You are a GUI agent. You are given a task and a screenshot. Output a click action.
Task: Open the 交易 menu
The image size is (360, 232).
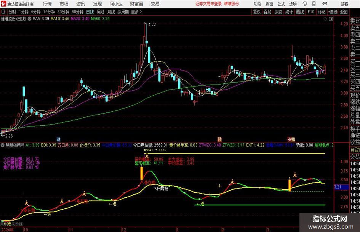[x=155, y=4]
